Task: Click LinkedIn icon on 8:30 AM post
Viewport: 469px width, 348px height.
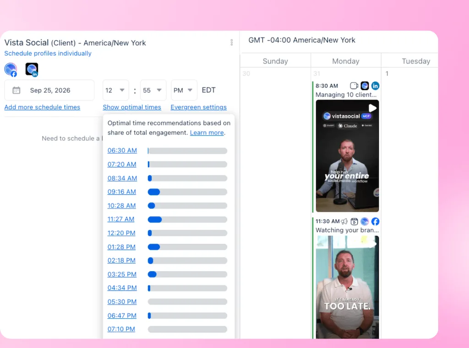Action: tap(375, 86)
